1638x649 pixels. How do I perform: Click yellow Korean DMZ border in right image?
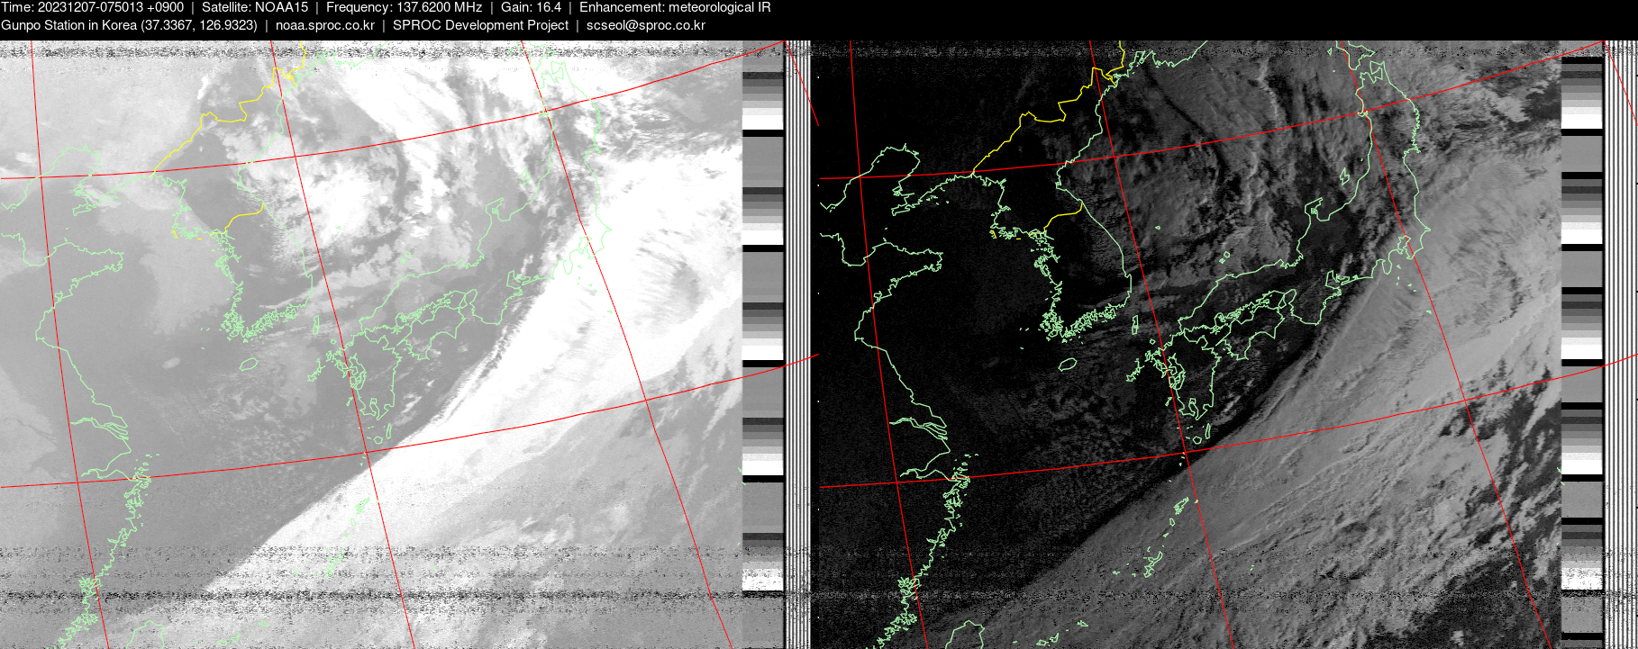click(1063, 215)
